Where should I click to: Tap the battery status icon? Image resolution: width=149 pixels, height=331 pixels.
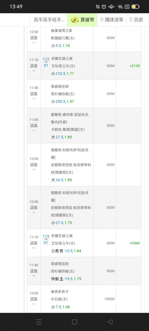point(135,7)
